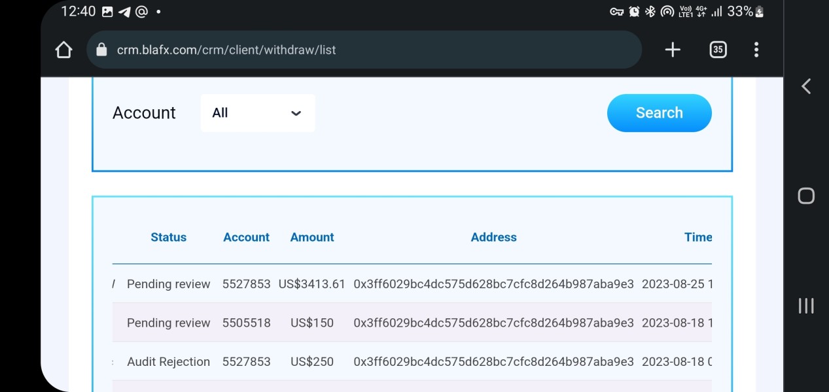Tap the Audit Rejection status cell
829x392 pixels.
pyautogui.click(x=168, y=362)
